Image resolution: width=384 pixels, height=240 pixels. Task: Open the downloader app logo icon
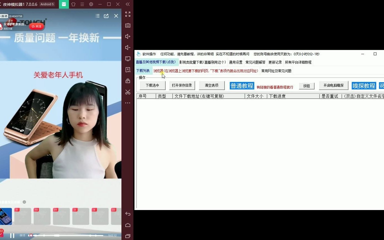(x=139, y=54)
